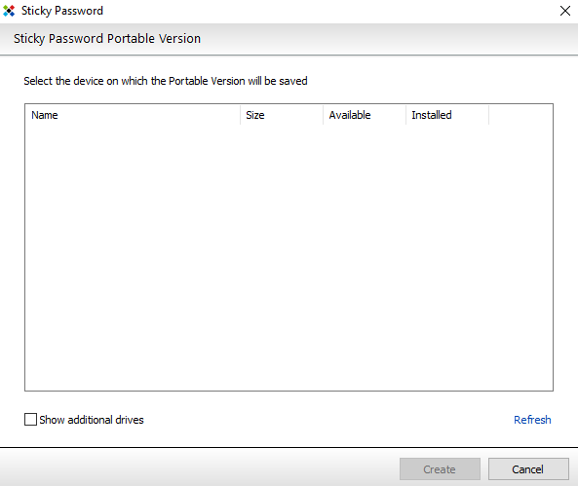Sort devices by the Size column

[x=282, y=115]
